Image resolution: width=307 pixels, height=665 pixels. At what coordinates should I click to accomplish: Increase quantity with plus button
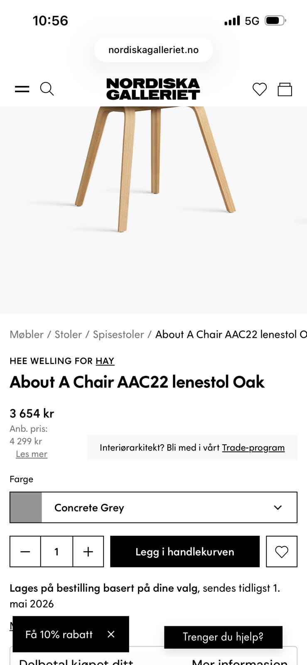click(x=88, y=552)
